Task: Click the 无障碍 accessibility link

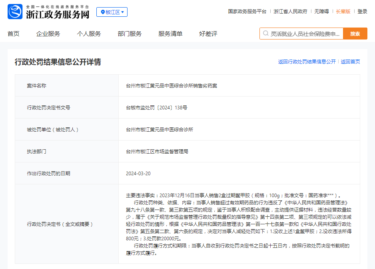Action: coord(321,12)
